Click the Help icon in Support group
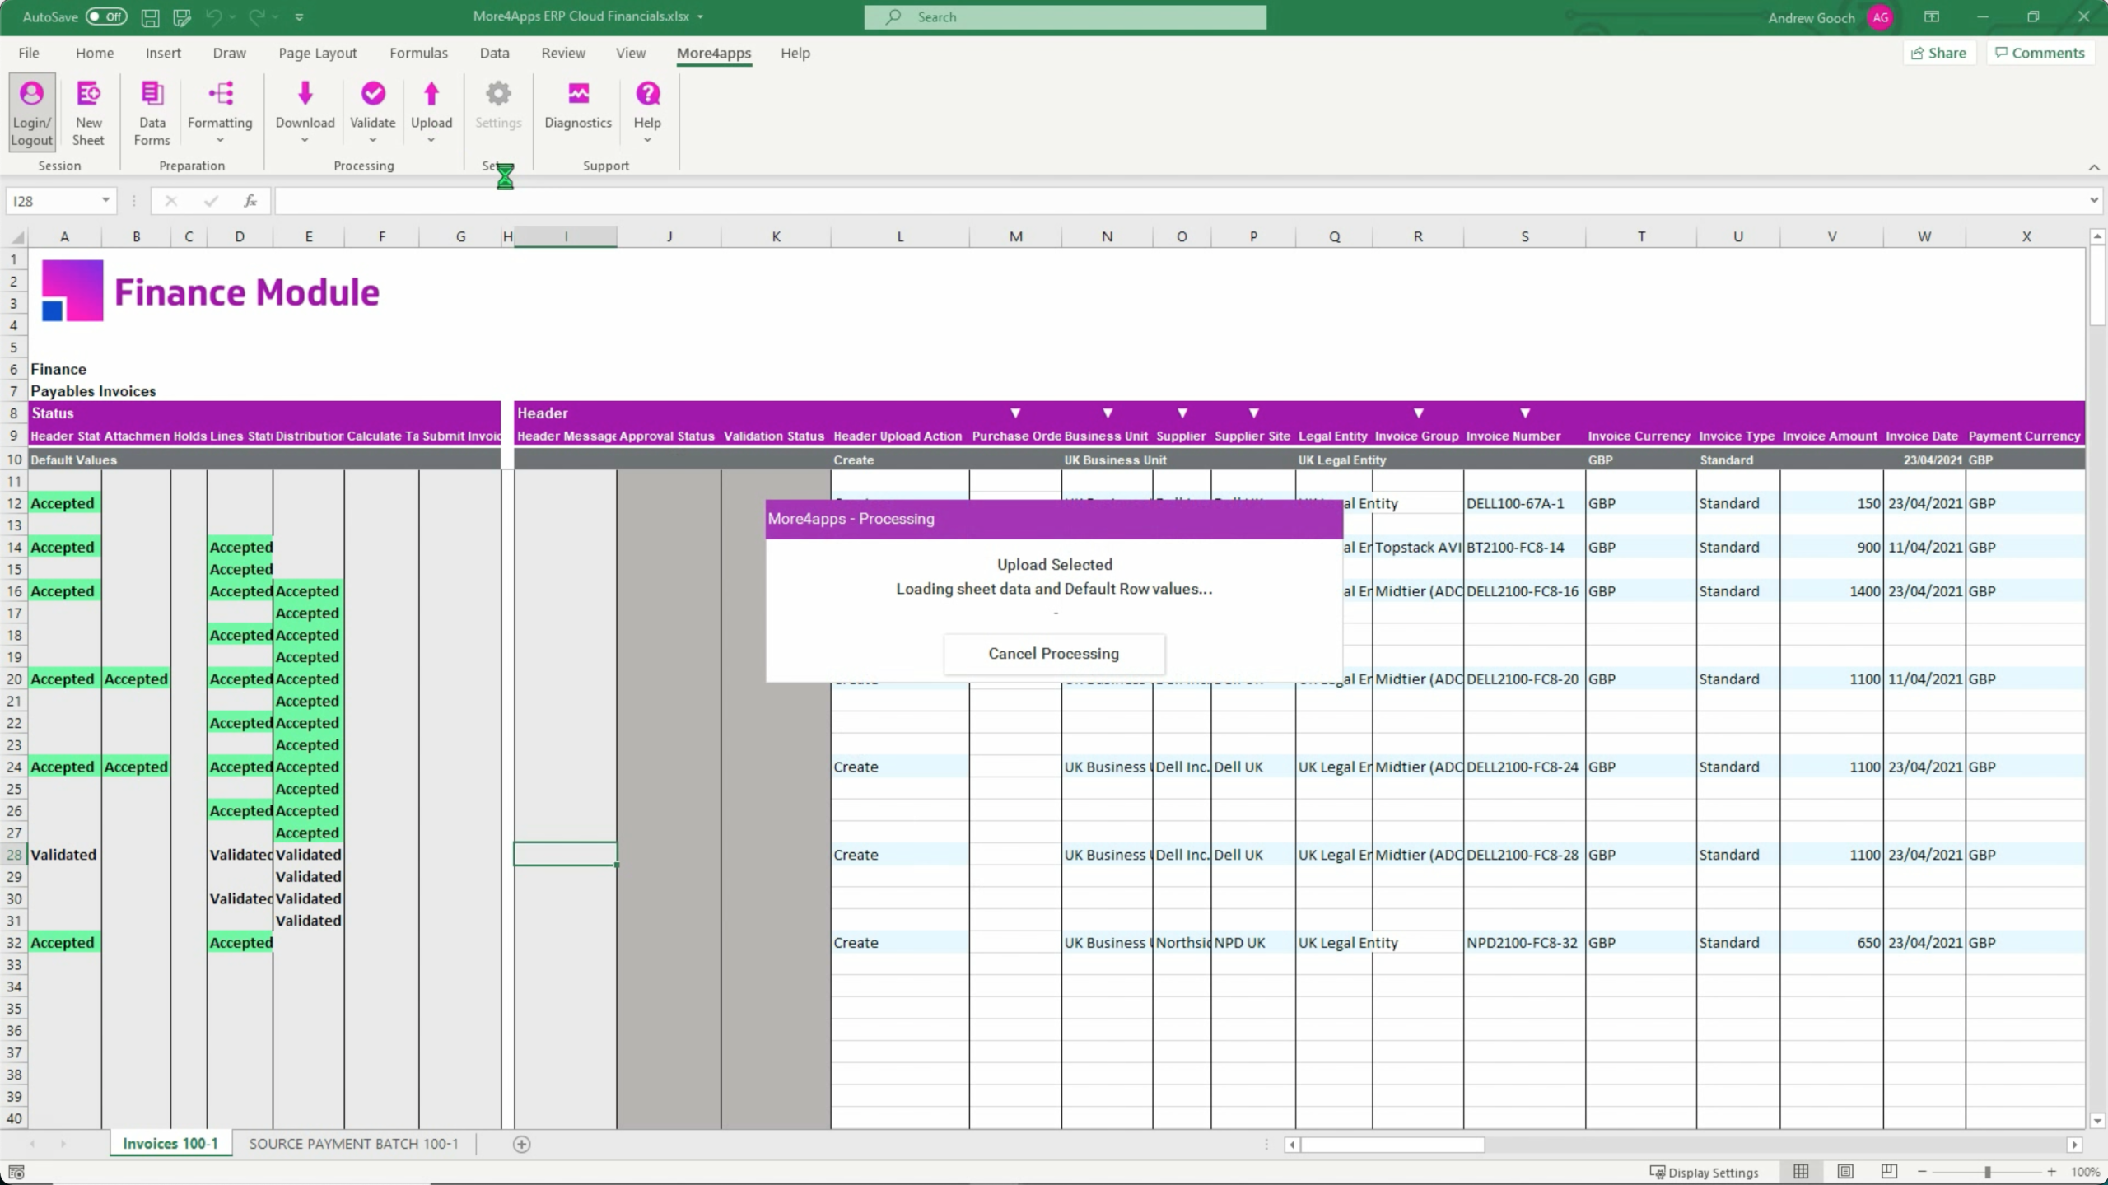 pos(647,103)
